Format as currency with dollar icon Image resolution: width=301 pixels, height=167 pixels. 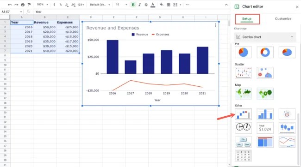(54, 5)
